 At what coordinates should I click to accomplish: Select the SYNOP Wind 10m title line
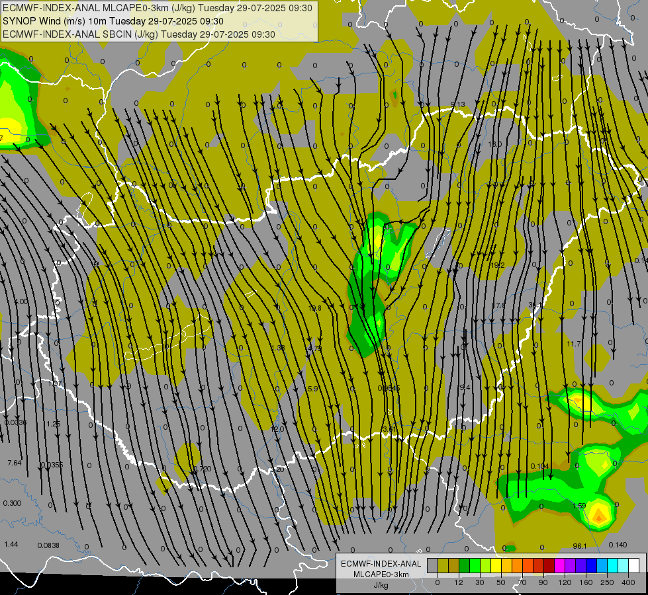[113, 21]
